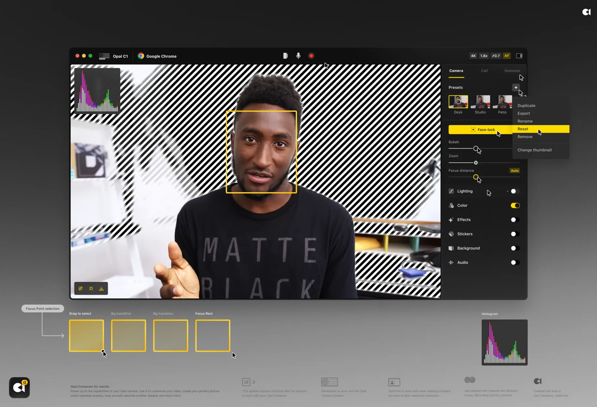
Task: Toggle the AF autofocus badge
Action: tap(507, 56)
